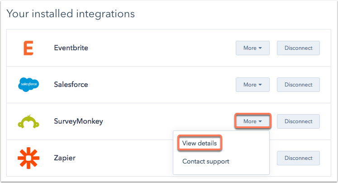Open the More menu for Salesforce
Viewport: 338px width, 183px height.
(x=252, y=85)
